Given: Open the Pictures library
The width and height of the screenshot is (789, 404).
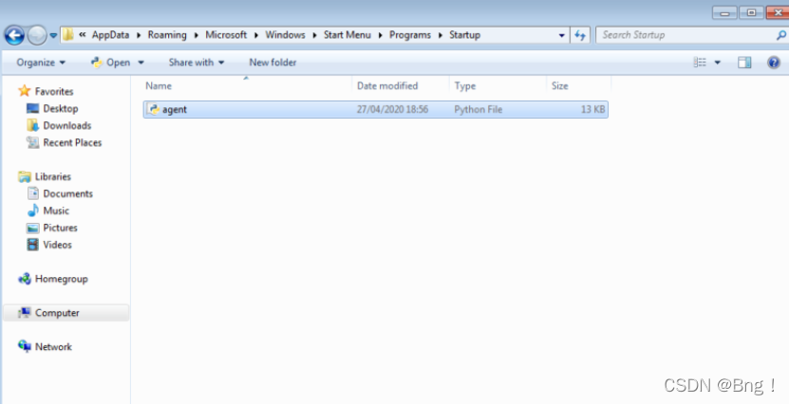Looking at the screenshot, I should click(60, 229).
